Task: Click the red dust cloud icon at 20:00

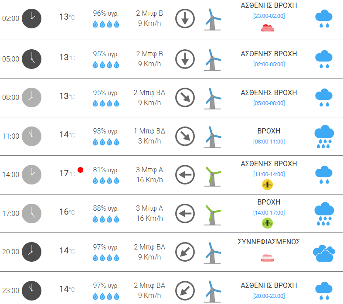Action: pos(267,258)
